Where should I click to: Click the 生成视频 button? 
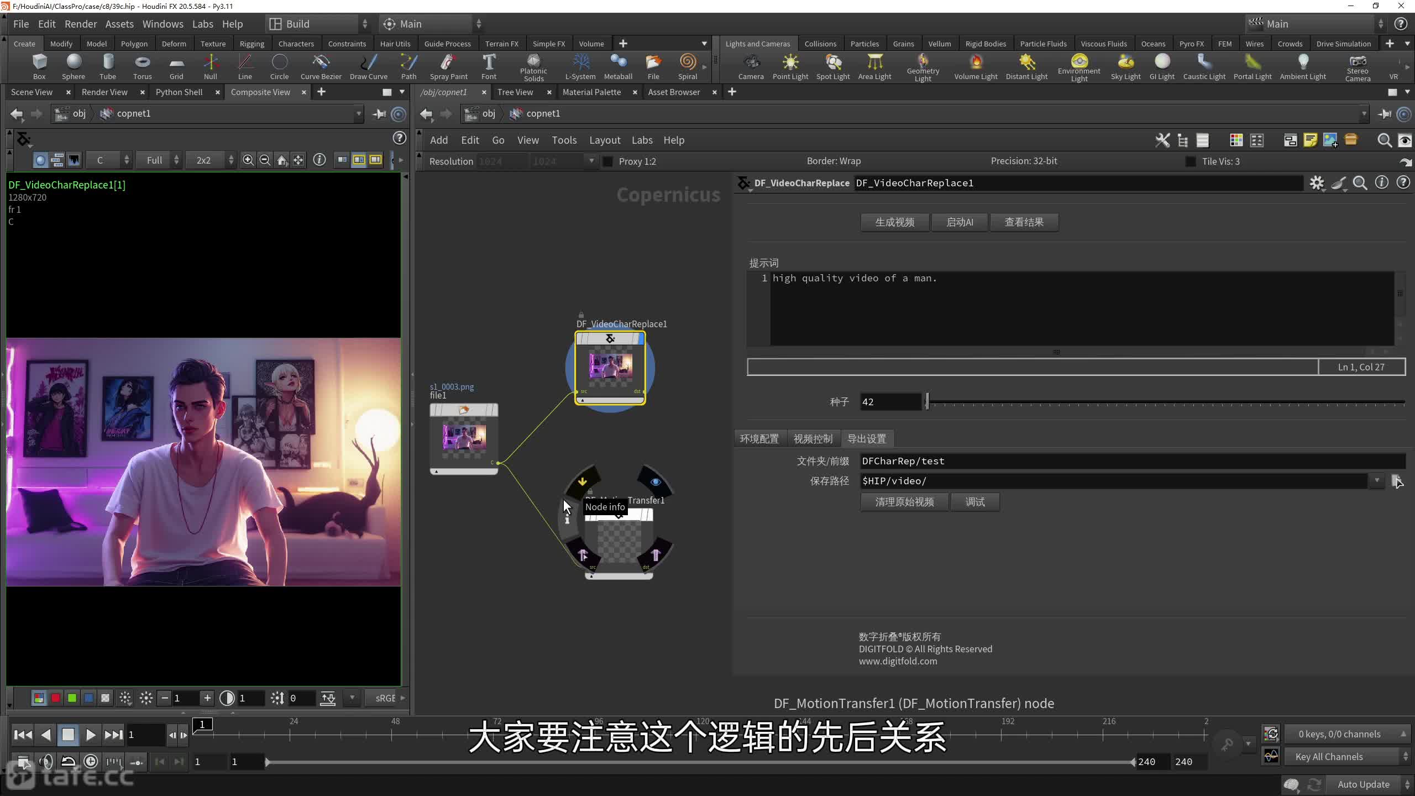[894, 222]
